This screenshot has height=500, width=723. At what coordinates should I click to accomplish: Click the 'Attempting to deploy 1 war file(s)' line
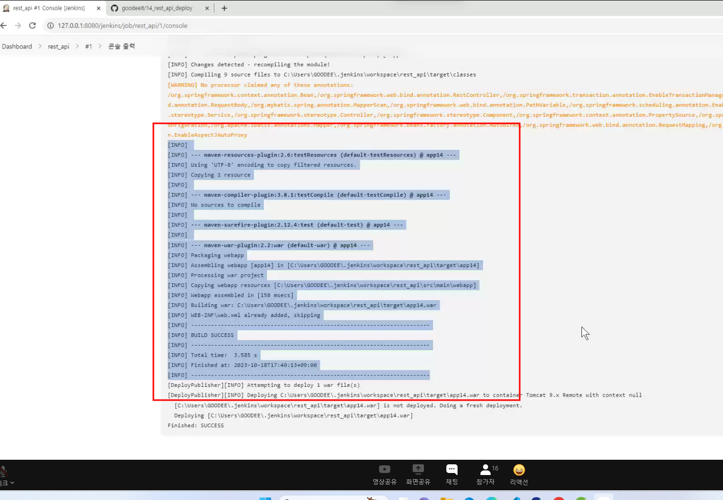(264, 385)
